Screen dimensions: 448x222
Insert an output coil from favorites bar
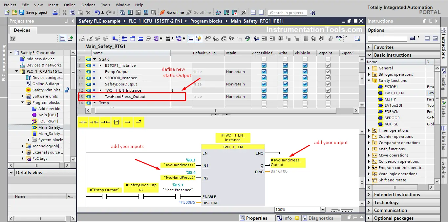(x=105, y=122)
